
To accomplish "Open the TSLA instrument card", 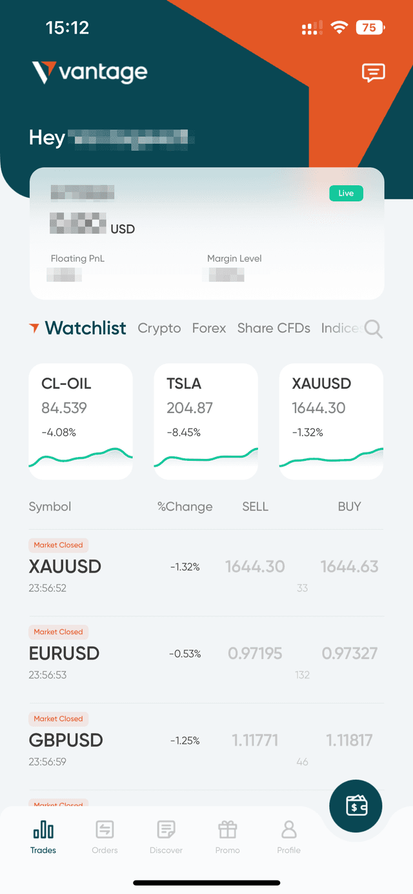I will 205,422.
